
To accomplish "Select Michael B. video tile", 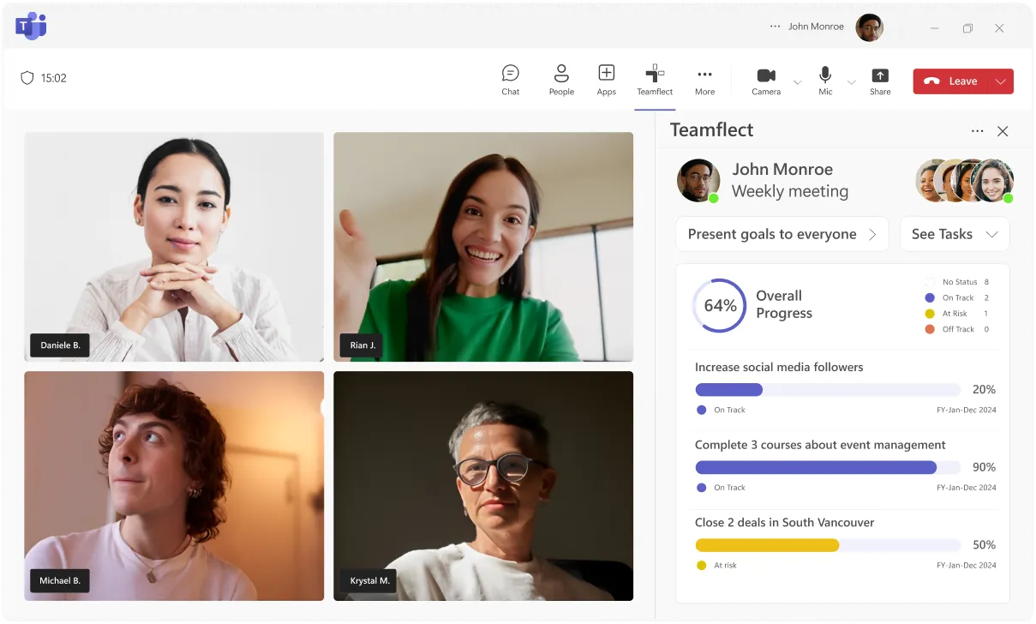I will click(x=174, y=485).
